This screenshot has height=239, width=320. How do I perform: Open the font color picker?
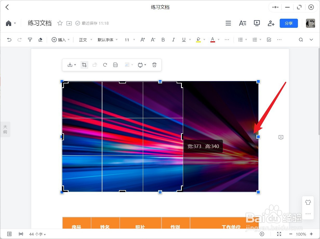pyautogui.click(x=213, y=39)
